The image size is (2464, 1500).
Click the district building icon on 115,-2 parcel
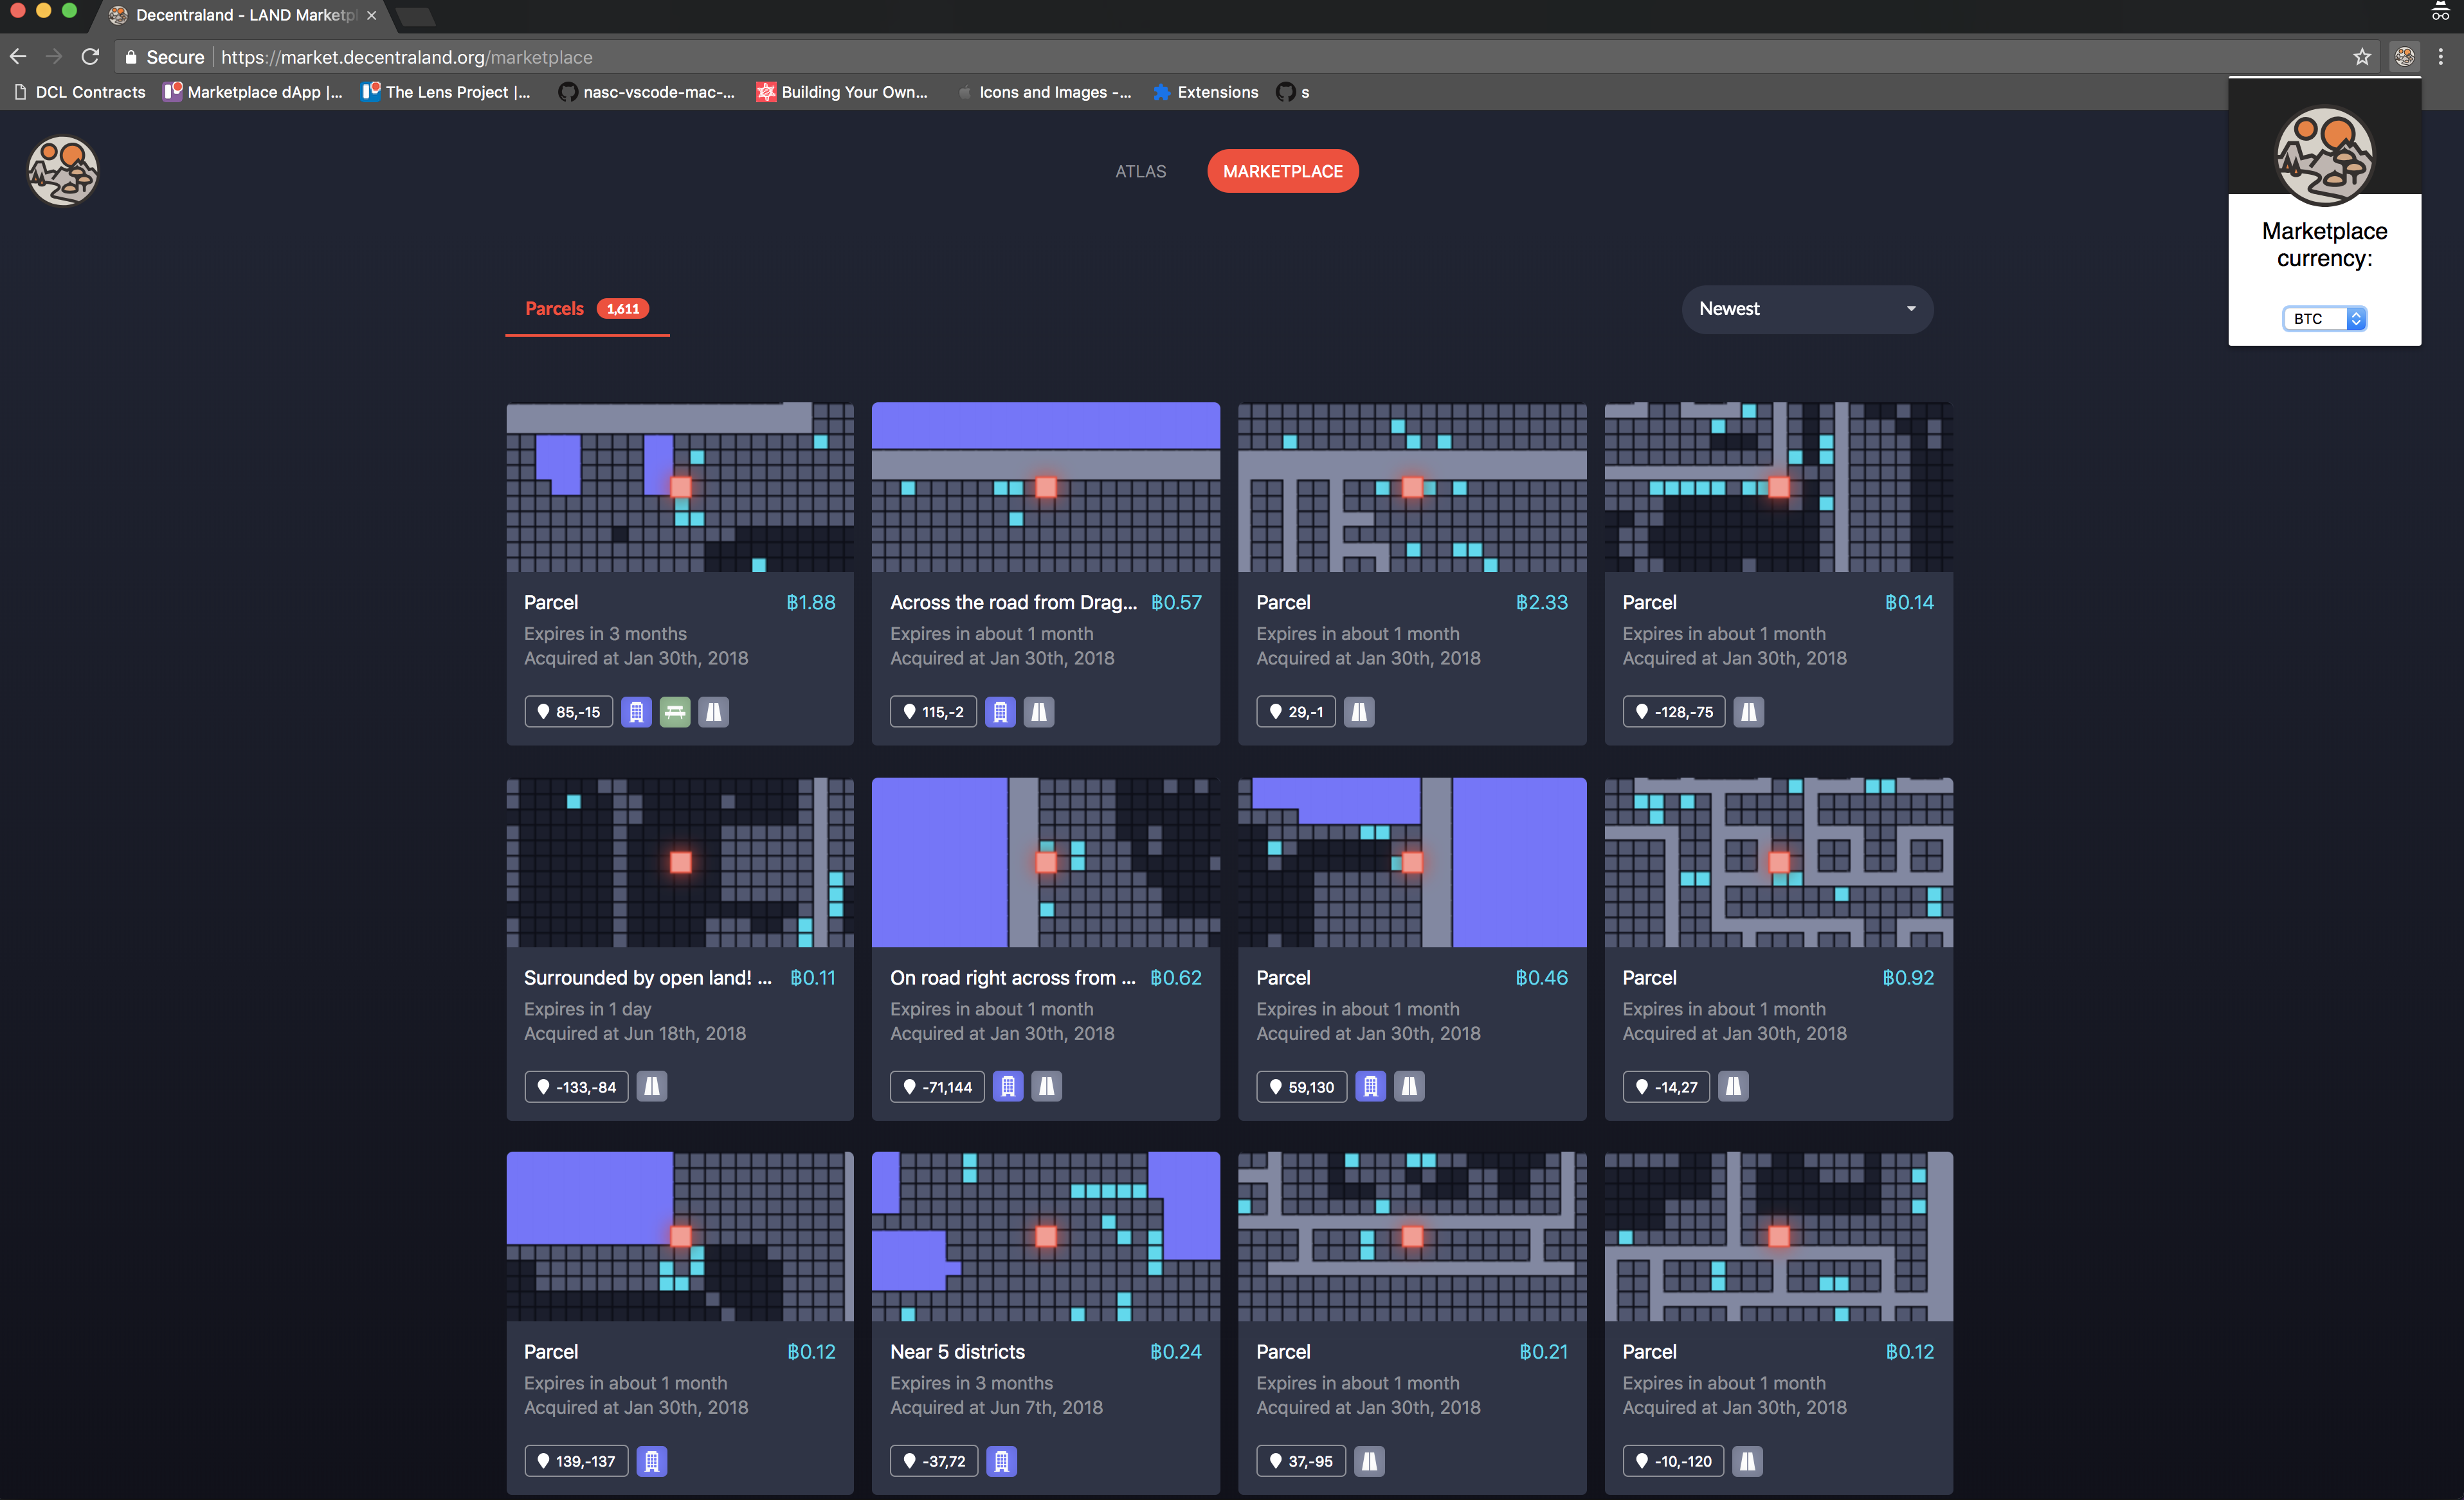[1000, 711]
